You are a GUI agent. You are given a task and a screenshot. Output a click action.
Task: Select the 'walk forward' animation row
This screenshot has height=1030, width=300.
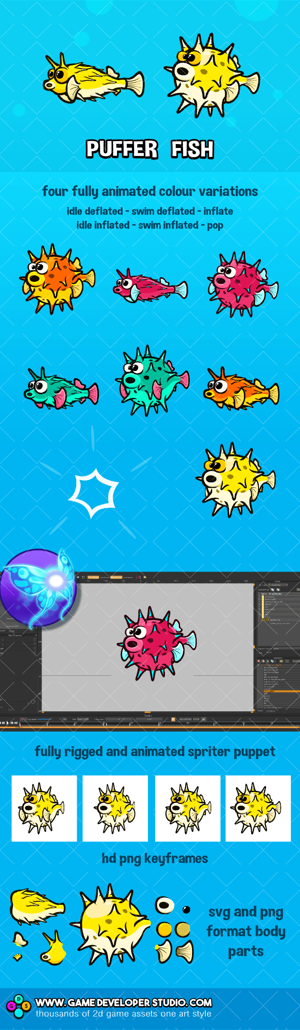(x=282, y=682)
